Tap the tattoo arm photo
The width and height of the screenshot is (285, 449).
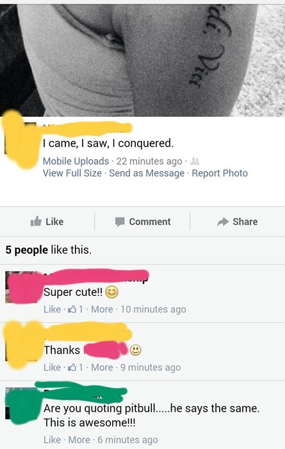[x=142, y=60]
